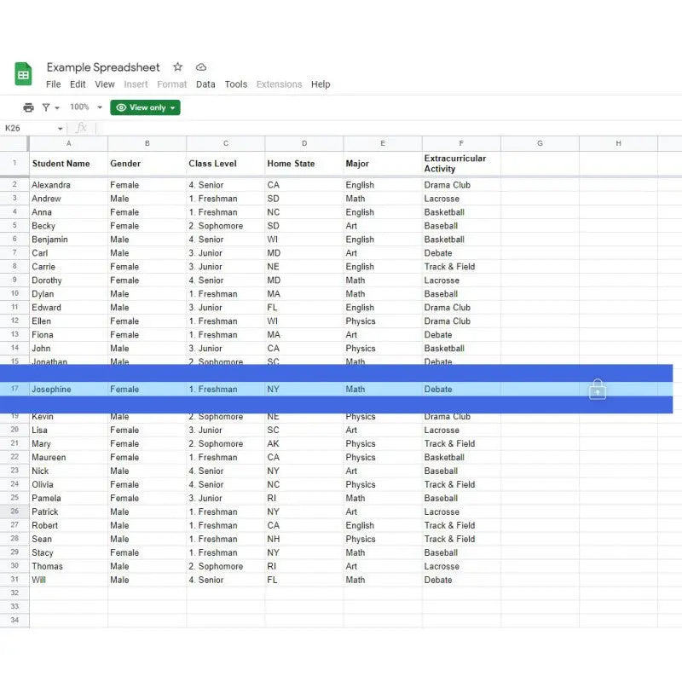This screenshot has width=682, height=682.
Task: Click the lock icon on row 17
Action: coord(597,390)
